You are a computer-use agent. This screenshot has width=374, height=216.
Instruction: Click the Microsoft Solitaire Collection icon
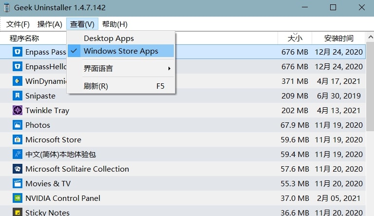(x=18, y=169)
